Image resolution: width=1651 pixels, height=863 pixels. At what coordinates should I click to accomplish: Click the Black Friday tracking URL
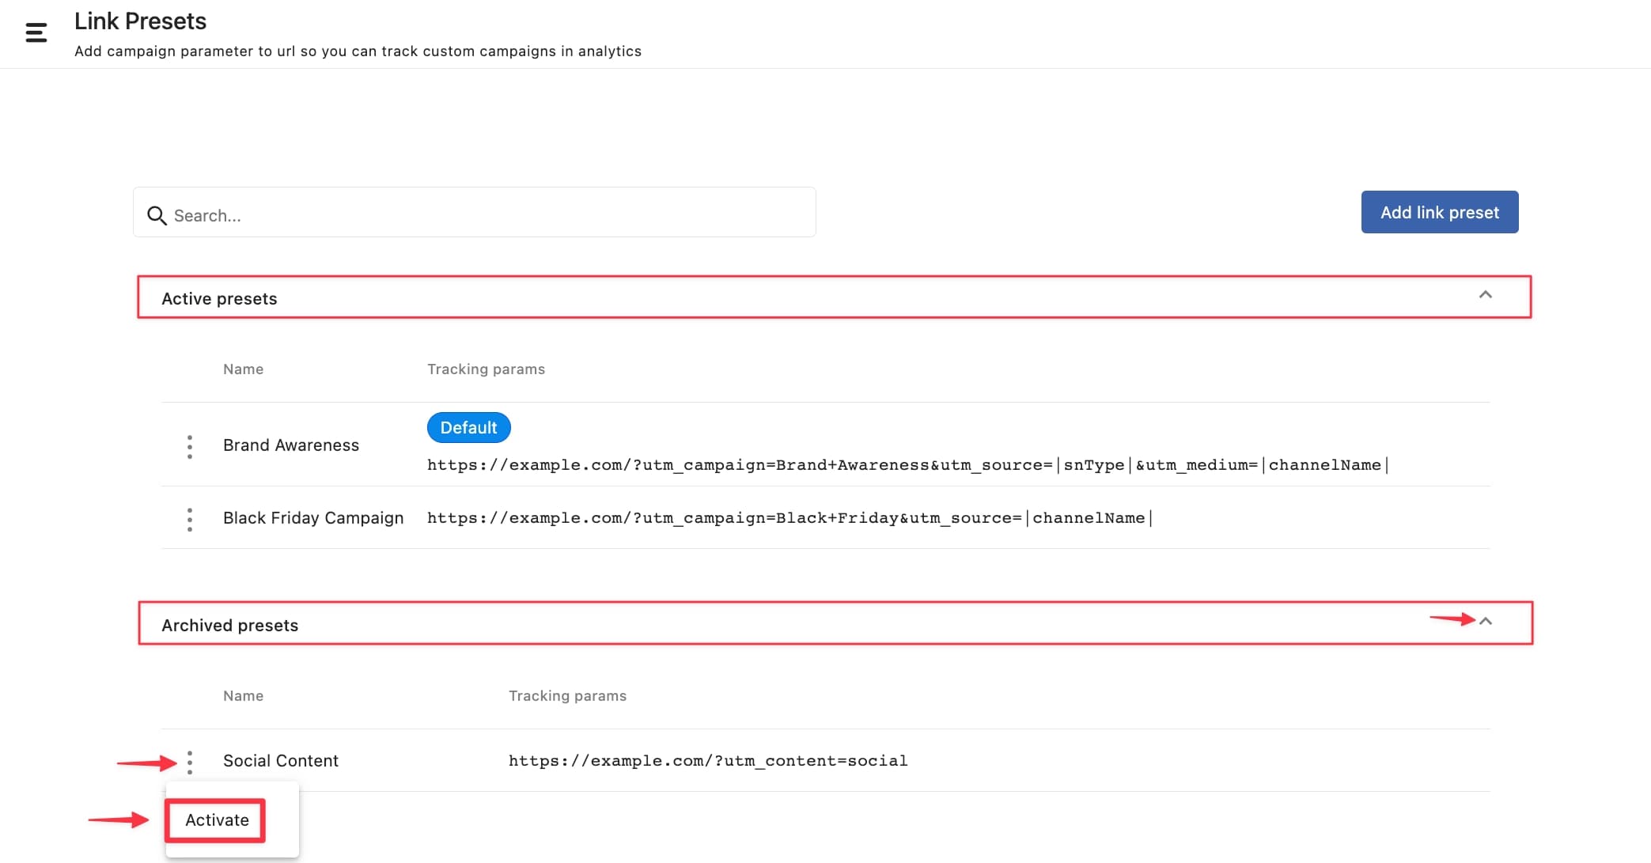tap(790, 518)
